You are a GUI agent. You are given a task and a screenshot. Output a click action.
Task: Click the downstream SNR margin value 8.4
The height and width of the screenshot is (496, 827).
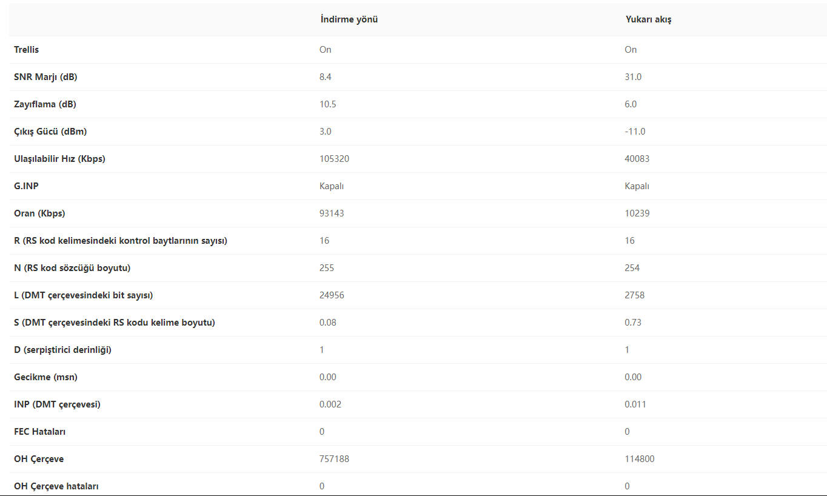tap(326, 77)
